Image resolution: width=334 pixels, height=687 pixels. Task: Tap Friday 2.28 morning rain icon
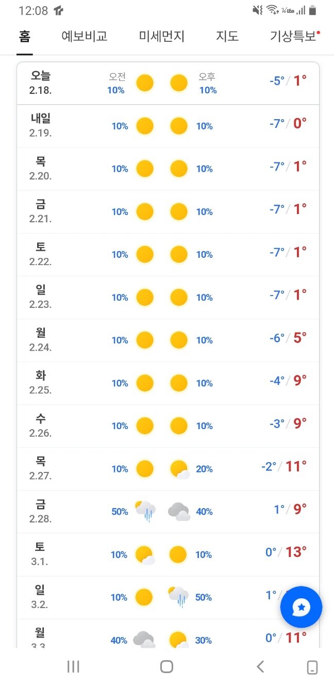coord(145,511)
